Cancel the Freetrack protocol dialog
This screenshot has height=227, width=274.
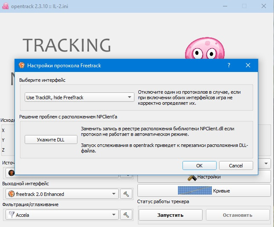(x=236, y=165)
